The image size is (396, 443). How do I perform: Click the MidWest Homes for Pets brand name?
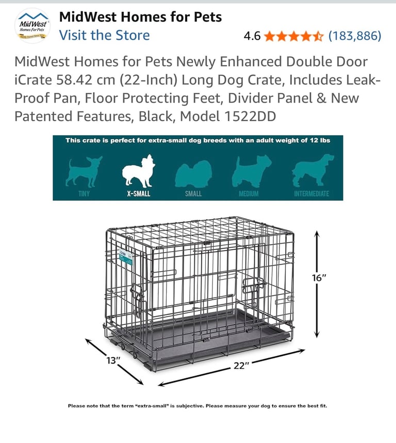click(140, 17)
